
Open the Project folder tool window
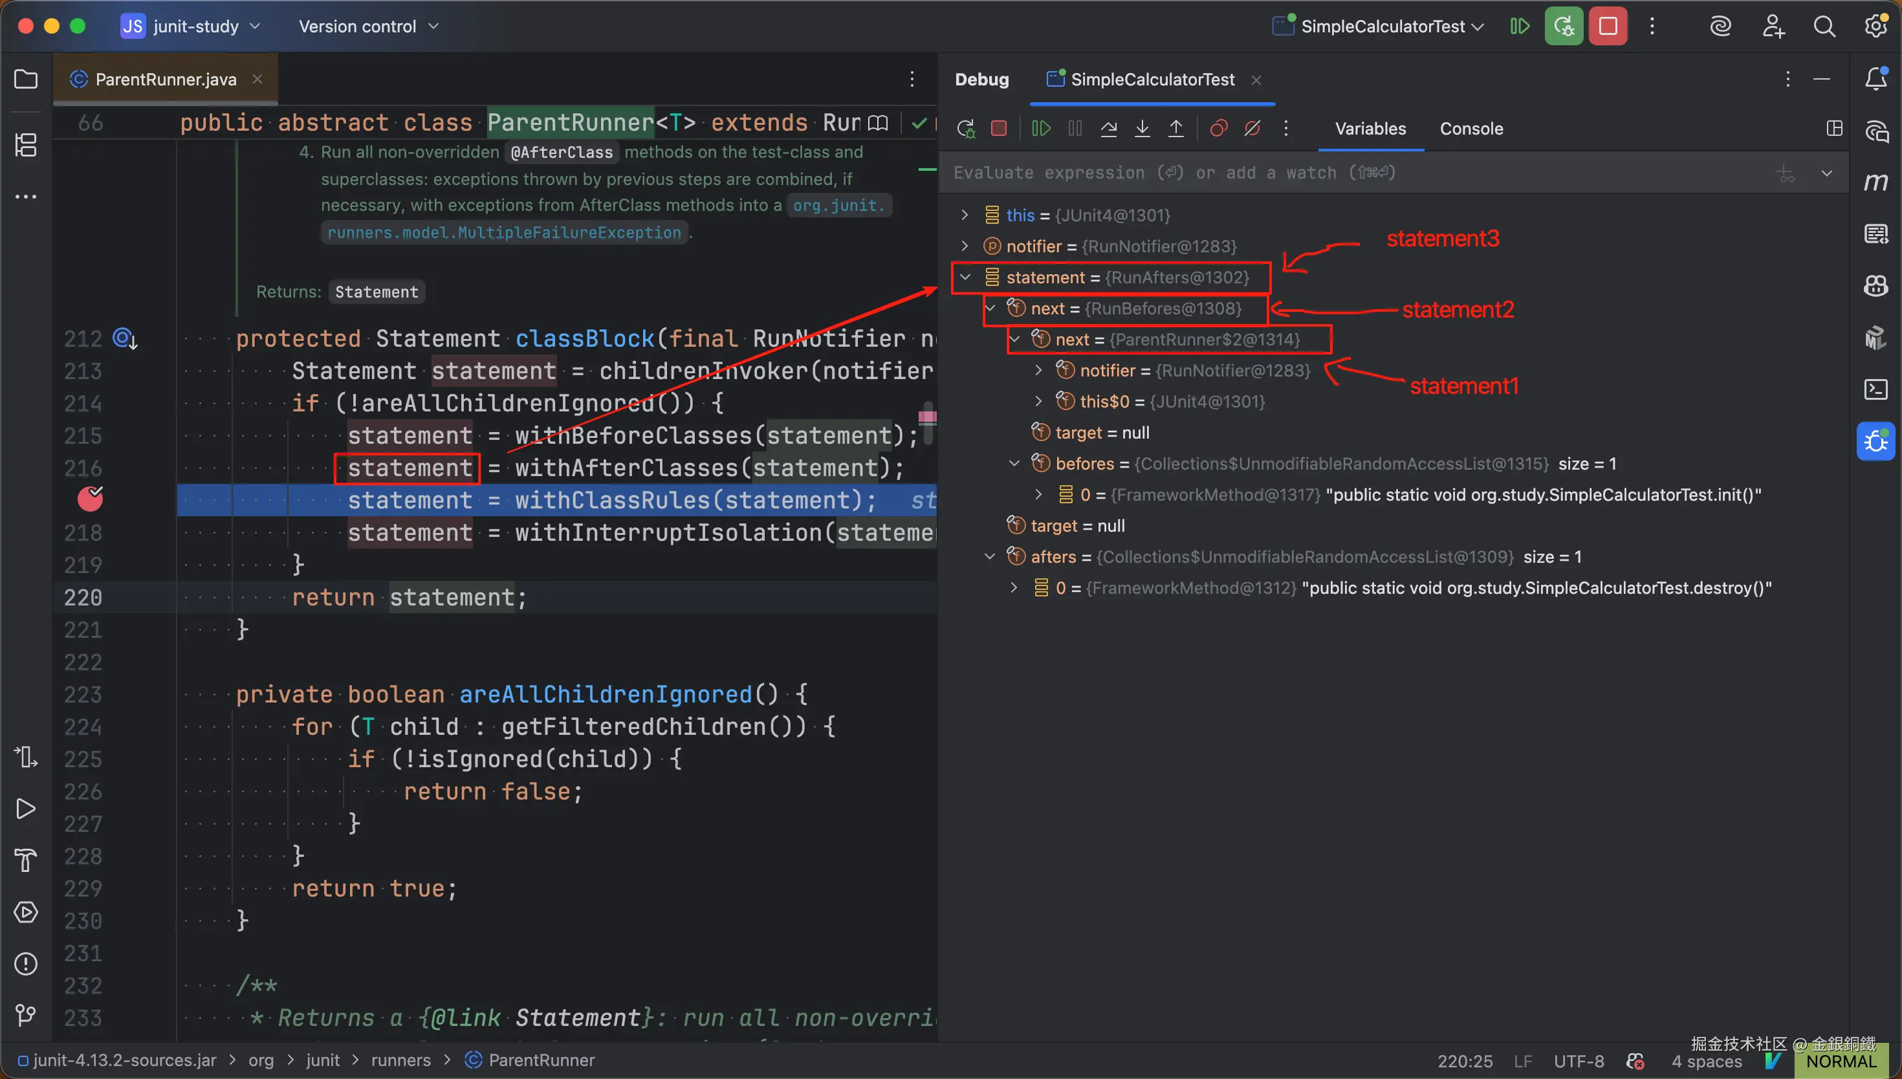point(26,80)
